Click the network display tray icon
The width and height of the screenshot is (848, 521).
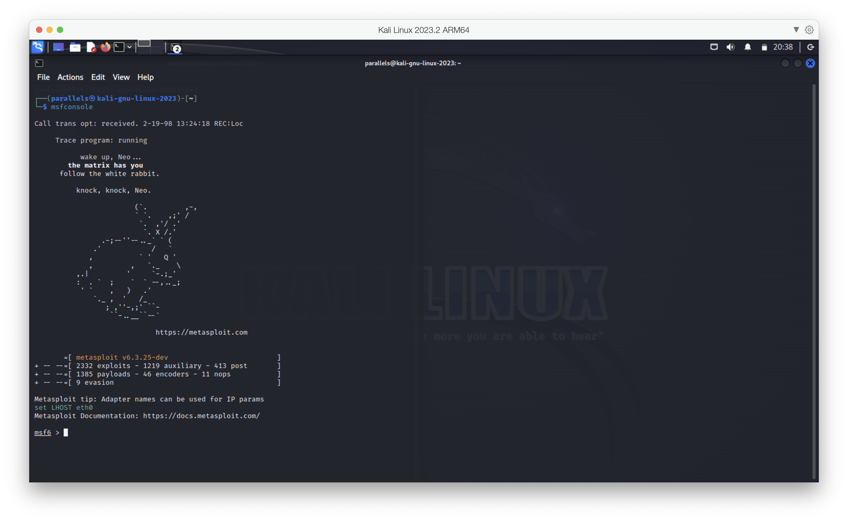click(714, 47)
